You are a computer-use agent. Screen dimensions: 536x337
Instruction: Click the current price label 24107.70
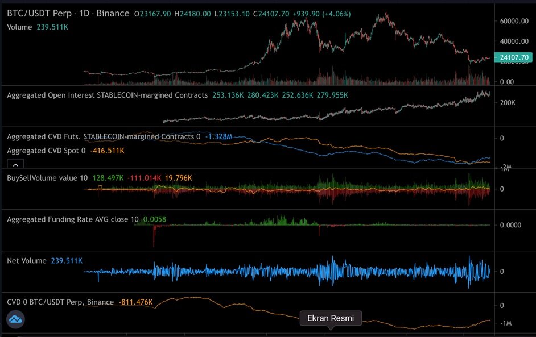click(x=513, y=57)
